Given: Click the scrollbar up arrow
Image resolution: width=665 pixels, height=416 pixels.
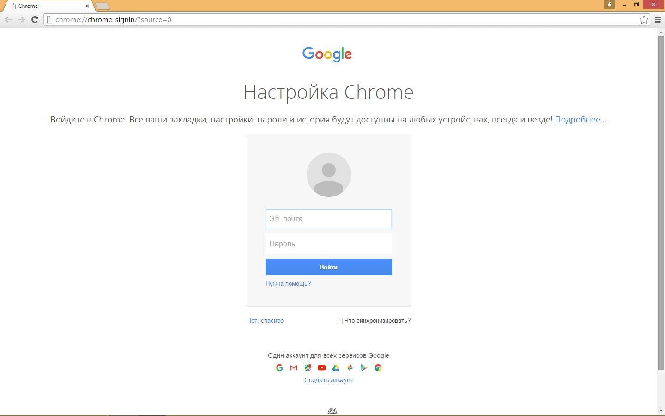Looking at the screenshot, I should click(x=661, y=32).
